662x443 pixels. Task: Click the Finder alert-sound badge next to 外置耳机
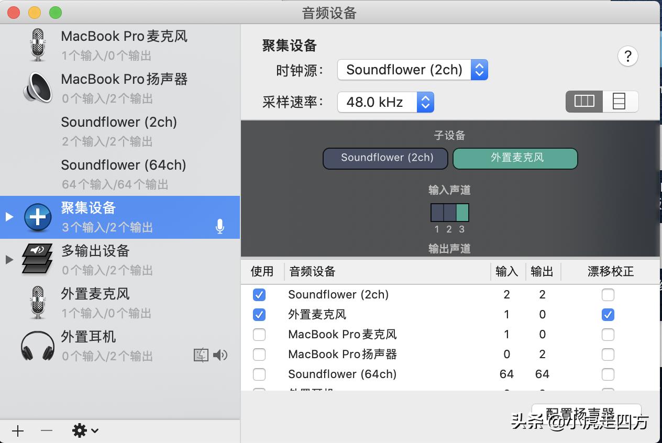[201, 355]
